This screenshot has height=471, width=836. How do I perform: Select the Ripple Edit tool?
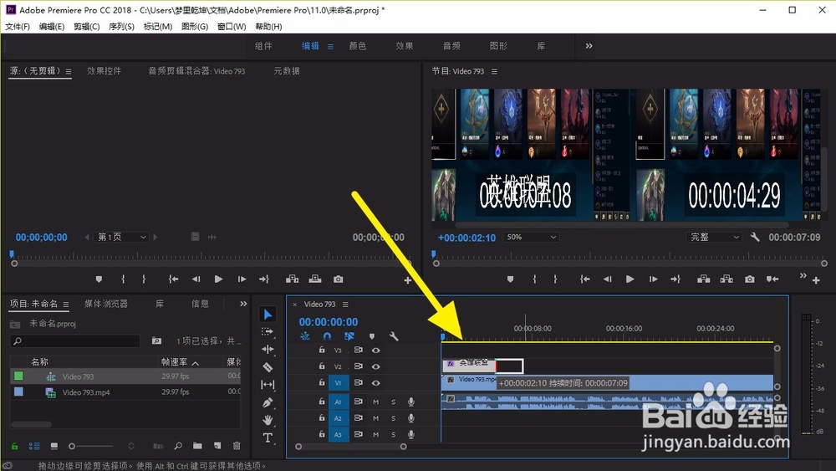point(268,350)
